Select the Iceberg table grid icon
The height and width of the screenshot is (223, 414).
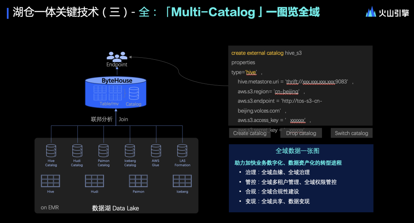[182, 181]
